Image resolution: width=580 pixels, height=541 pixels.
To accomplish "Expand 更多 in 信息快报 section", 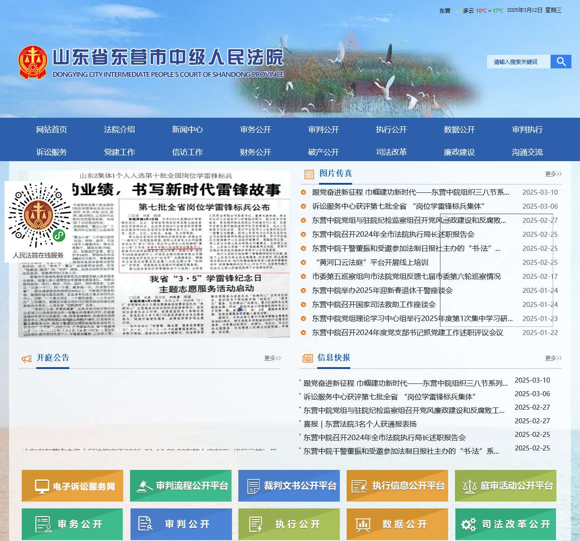I will (553, 358).
